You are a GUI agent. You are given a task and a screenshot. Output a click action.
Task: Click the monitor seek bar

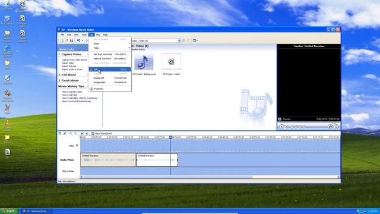coord(309,122)
